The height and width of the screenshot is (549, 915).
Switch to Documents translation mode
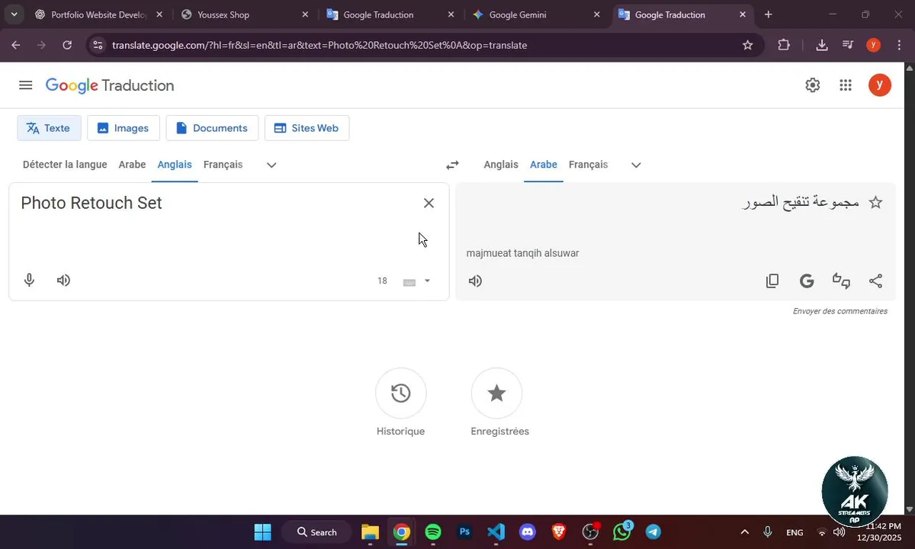(212, 128)
